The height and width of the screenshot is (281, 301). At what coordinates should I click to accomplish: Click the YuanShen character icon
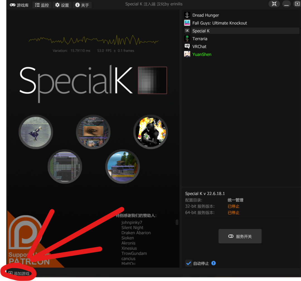point(187,54)
